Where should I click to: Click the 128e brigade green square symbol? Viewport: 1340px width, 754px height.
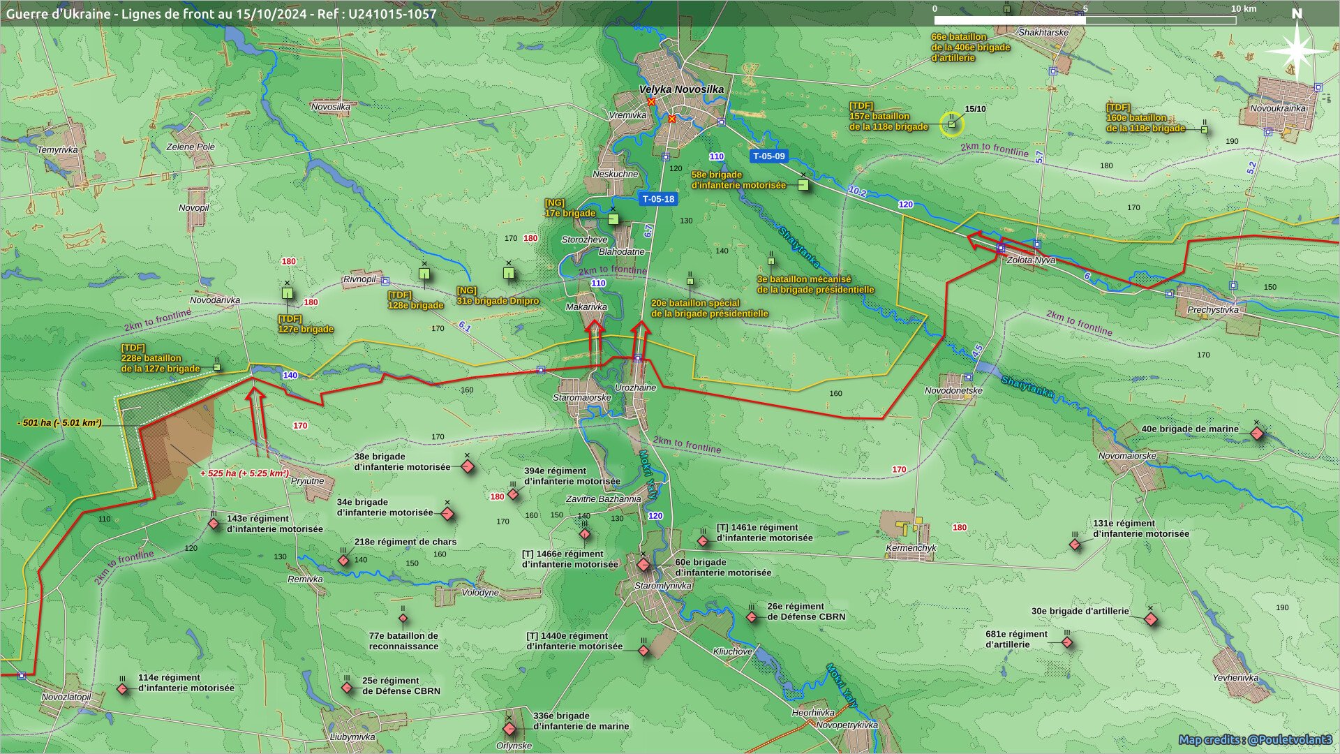pyautogui.click(x=424, y=274)
